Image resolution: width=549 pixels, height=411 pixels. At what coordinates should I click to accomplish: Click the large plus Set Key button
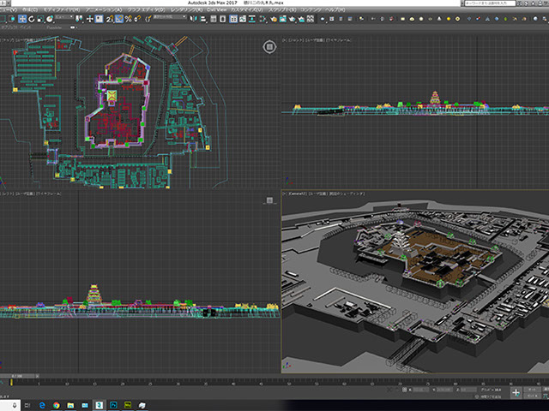tap(516, 391)
